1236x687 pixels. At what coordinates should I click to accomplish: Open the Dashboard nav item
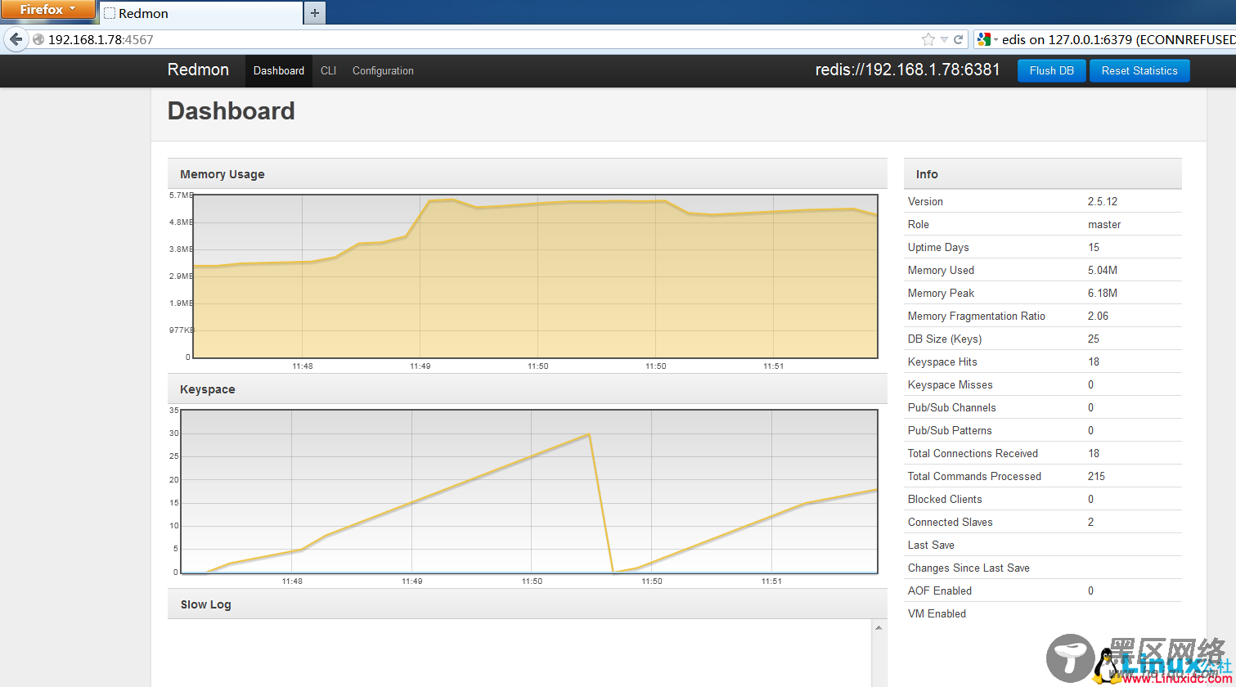tap(279, 70)
